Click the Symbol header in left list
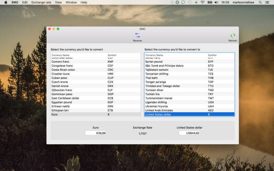Screen dimensions: 274x171 tap(112, 55)
